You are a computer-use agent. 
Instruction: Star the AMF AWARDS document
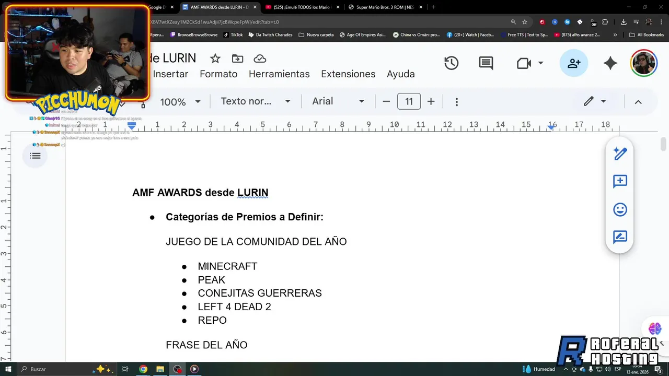coord(215,58)
